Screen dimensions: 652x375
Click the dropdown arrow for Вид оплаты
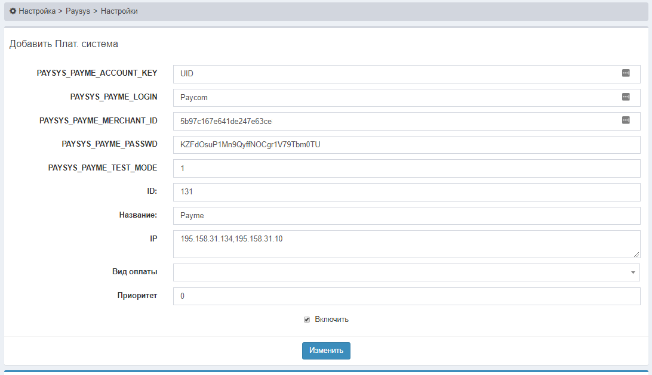(x=632, y=272)
